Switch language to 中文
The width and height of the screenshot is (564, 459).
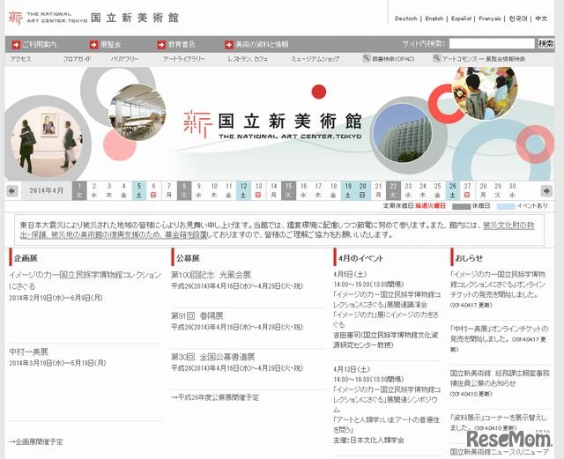pos(541,19)
